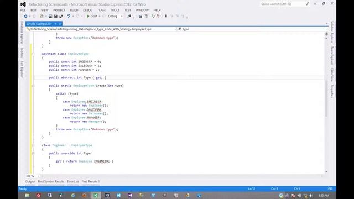The height and width of the screenshot is (199, 354).
Task: Click the INS indicator in the status bar
Action: (330, 189)
